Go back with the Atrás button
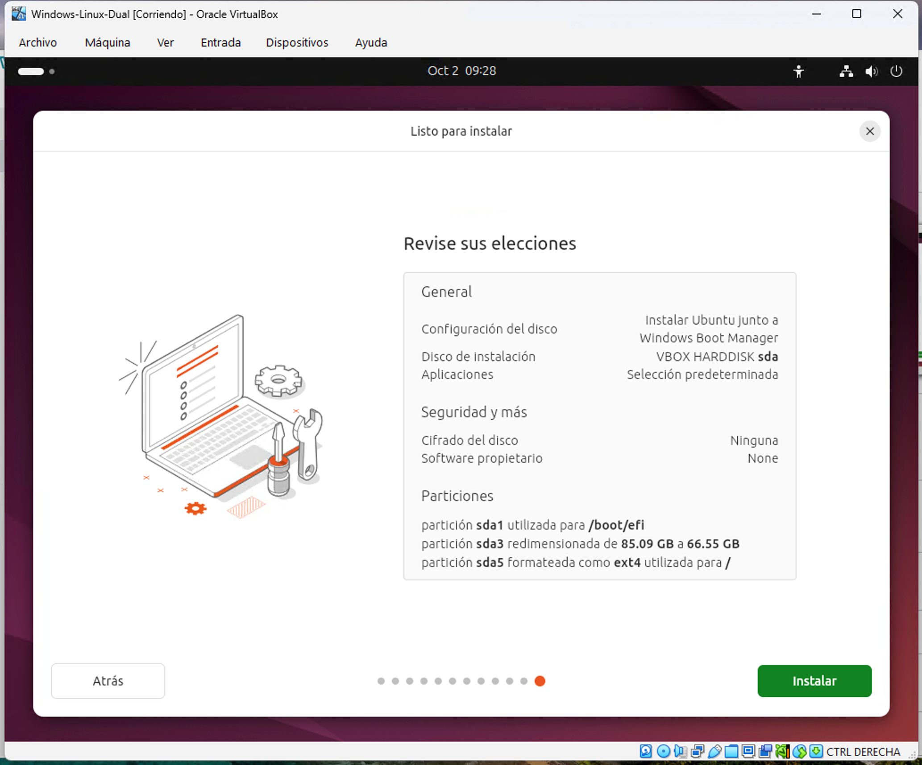The image size is (922, 765). pos(108,681)
